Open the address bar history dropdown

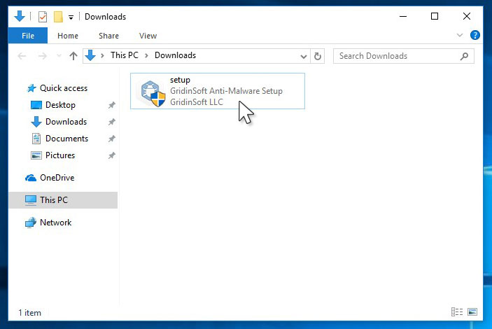point(303,56)
